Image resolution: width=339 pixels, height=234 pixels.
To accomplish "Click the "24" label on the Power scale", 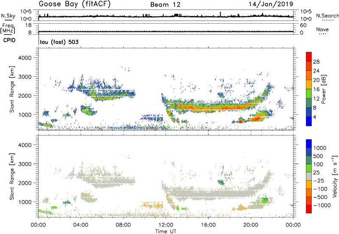I will [316, 71].
